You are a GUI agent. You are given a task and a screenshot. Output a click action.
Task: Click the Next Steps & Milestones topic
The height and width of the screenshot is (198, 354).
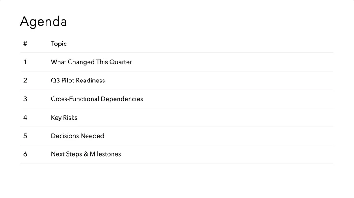(x=86, y=154)
